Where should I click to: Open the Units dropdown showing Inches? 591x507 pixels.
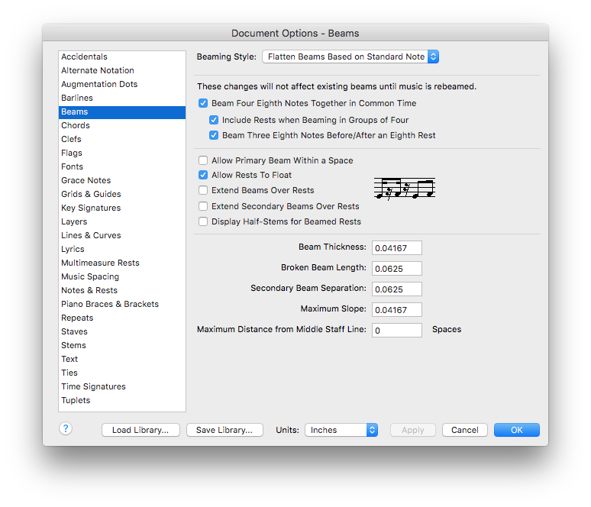(341, 430)
